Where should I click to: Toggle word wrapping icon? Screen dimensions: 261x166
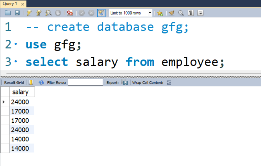(x=200, y=13)
